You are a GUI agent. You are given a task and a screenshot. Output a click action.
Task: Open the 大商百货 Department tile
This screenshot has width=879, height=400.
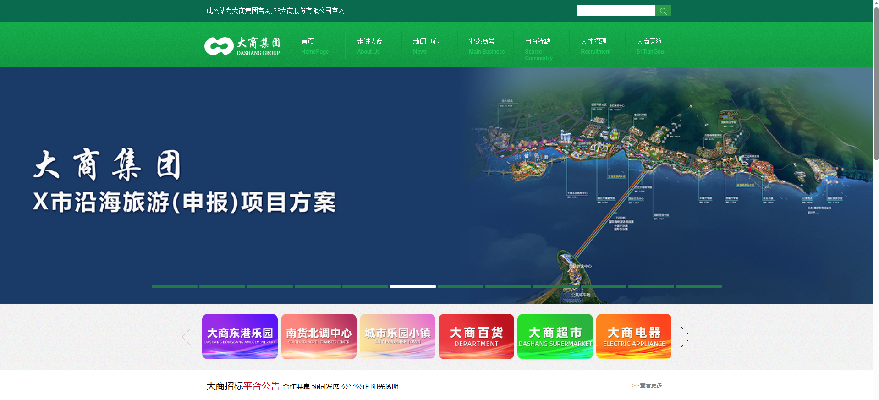coord(476,336)
